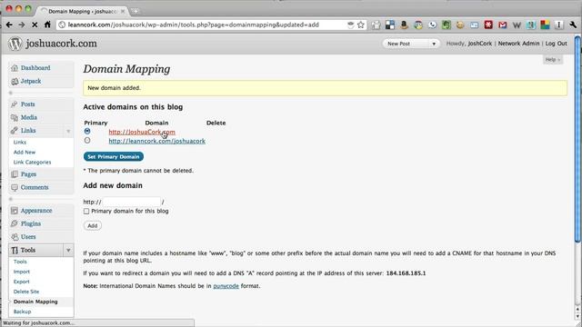This screenshot has width=582, height=327.
Task: Open the Delicious checkerboard extension icon
Action: tap(390, 25)
